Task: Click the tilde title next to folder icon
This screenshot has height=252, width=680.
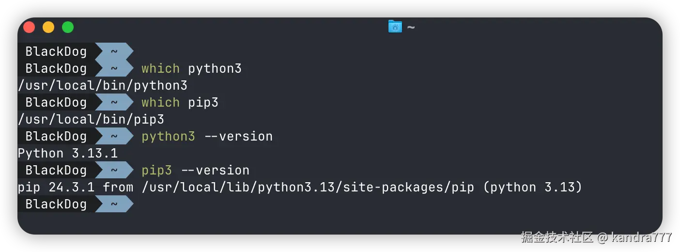Action: pyautogui.click(x=411, y=28)
